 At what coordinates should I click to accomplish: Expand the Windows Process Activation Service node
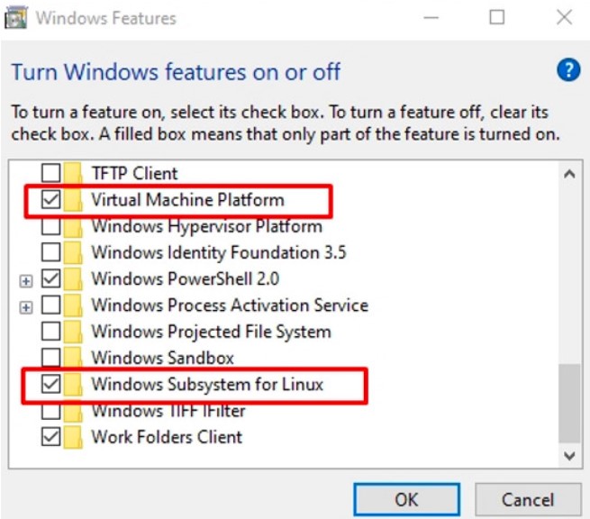pyautogui.click(x=26, y=305)
